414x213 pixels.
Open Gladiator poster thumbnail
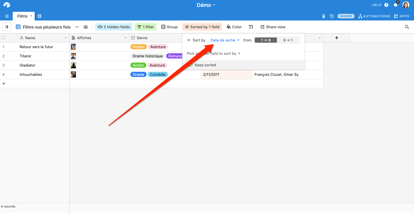click(73, 65)
